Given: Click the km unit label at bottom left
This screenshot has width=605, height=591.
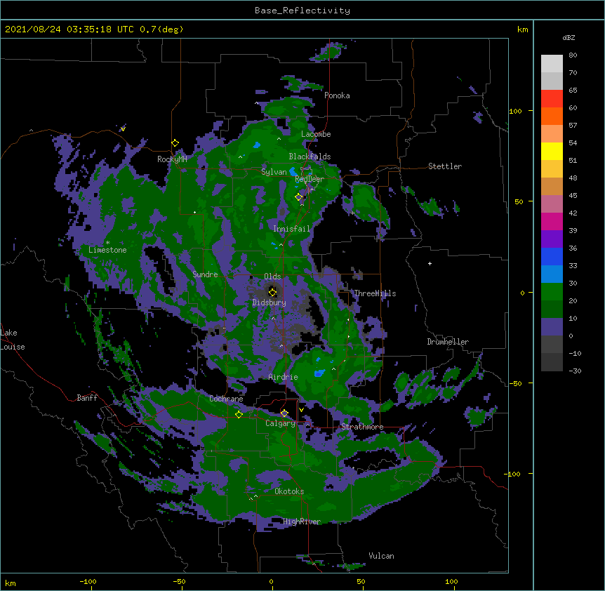Looking at the screenshot, I should 11,583.
